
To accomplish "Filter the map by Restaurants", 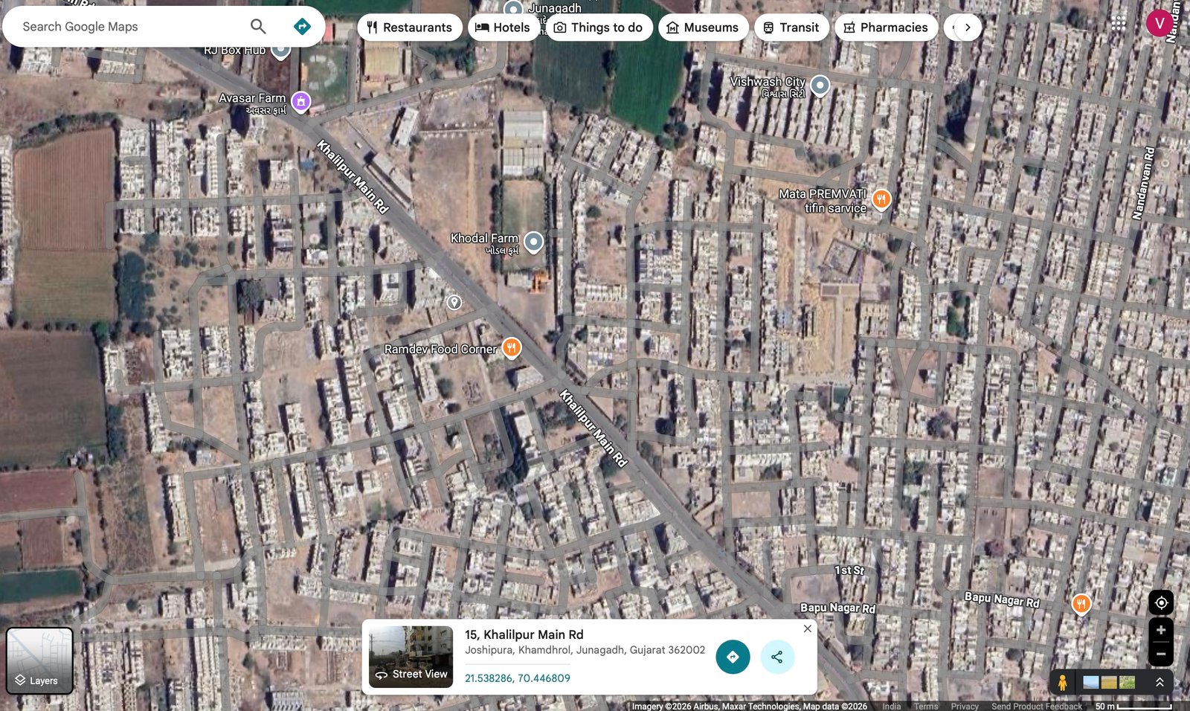I will [x=409, y=28].
